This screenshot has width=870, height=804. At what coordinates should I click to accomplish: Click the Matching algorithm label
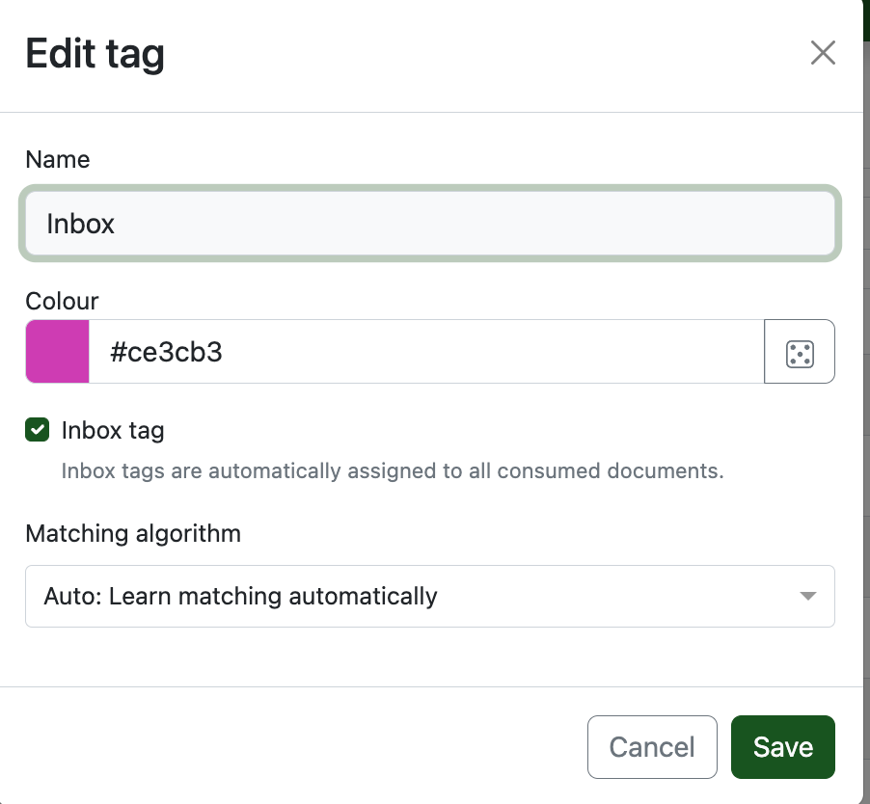[133, 533]
